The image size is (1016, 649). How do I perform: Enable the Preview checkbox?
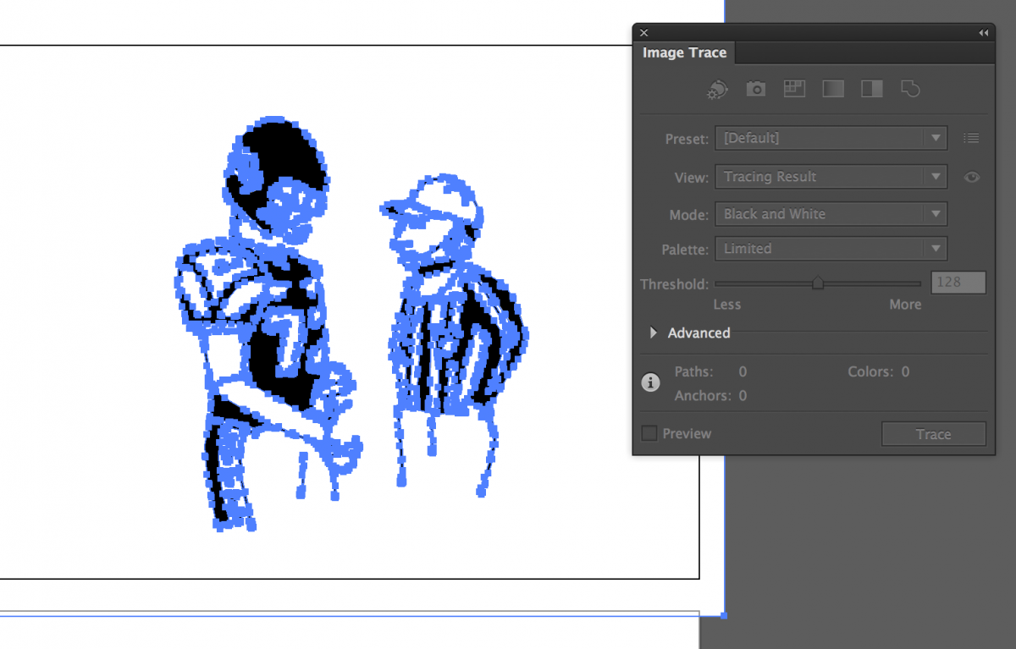pos(649,432)
